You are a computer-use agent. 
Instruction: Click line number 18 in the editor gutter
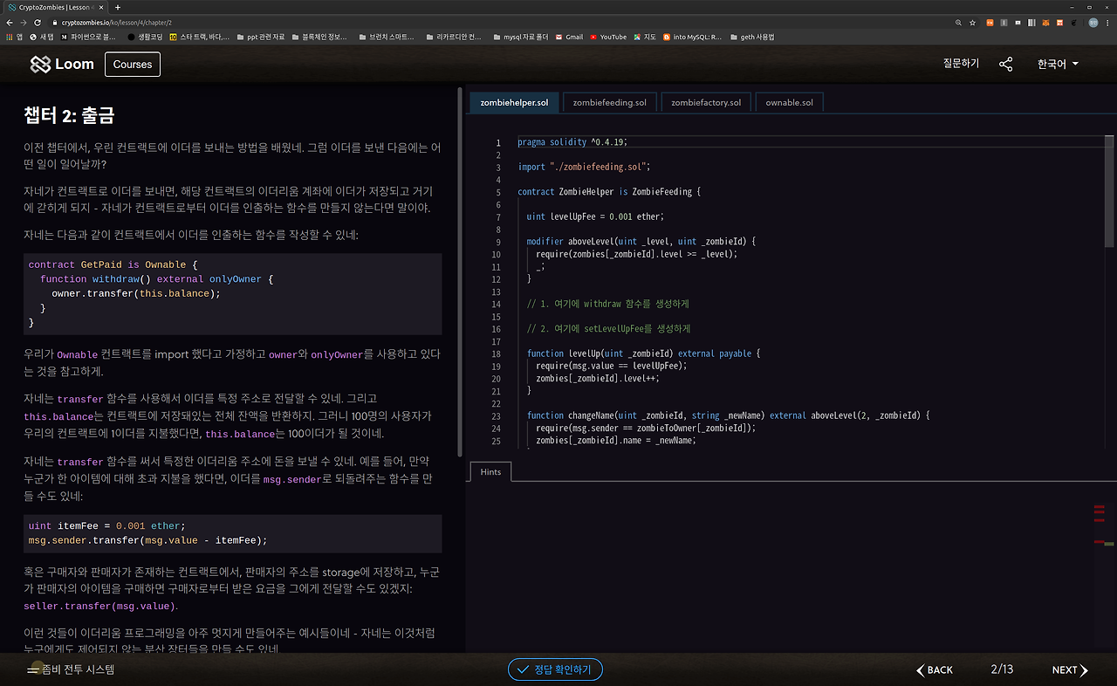tap(496, 353)
